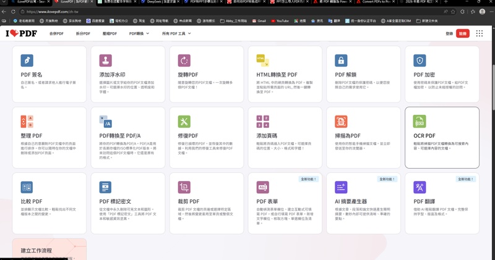Viewport: 495px width, 260px height.
Task: Go back with the browser back arrow
Action: pos(4,12)
